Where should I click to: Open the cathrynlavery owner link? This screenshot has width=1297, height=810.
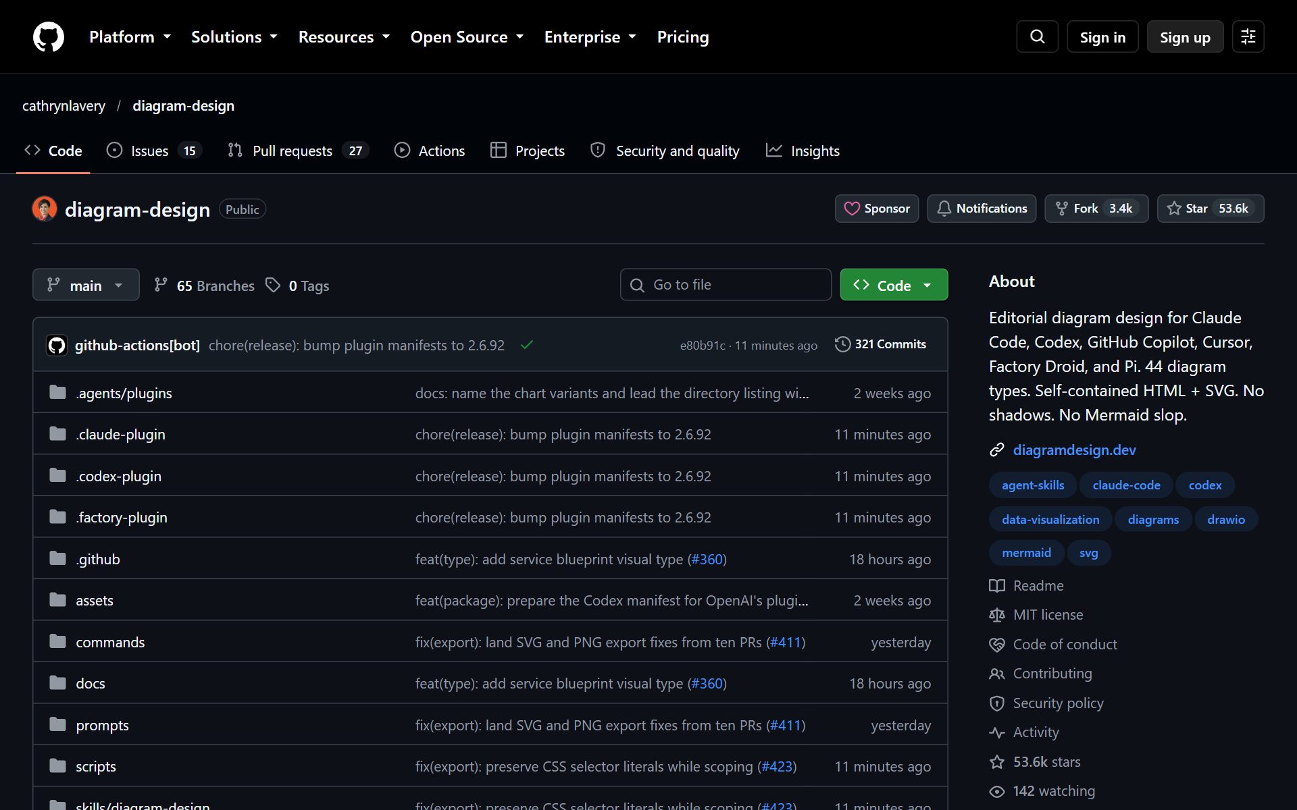point(64,106)
